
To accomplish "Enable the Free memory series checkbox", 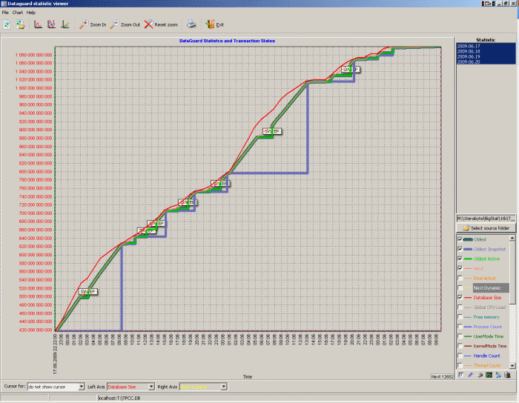I will pos(460,316).
